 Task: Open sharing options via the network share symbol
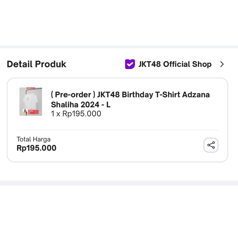coord(211,145)
